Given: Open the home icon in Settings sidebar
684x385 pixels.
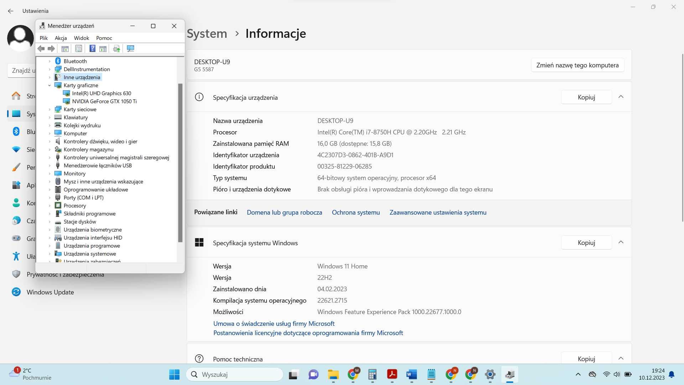Looking at the screenshot, I should tap(16, 96).
